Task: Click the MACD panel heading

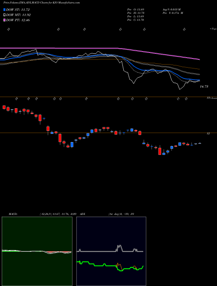Action: point(13,214)
